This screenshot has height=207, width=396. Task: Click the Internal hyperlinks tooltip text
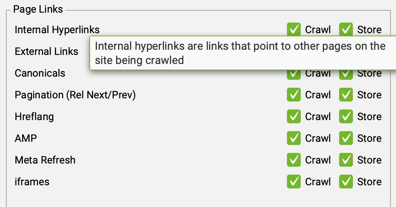pos(240,53)
